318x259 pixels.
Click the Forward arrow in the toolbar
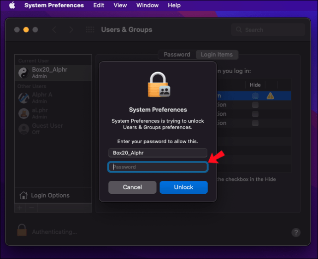(x=71, y=30)
